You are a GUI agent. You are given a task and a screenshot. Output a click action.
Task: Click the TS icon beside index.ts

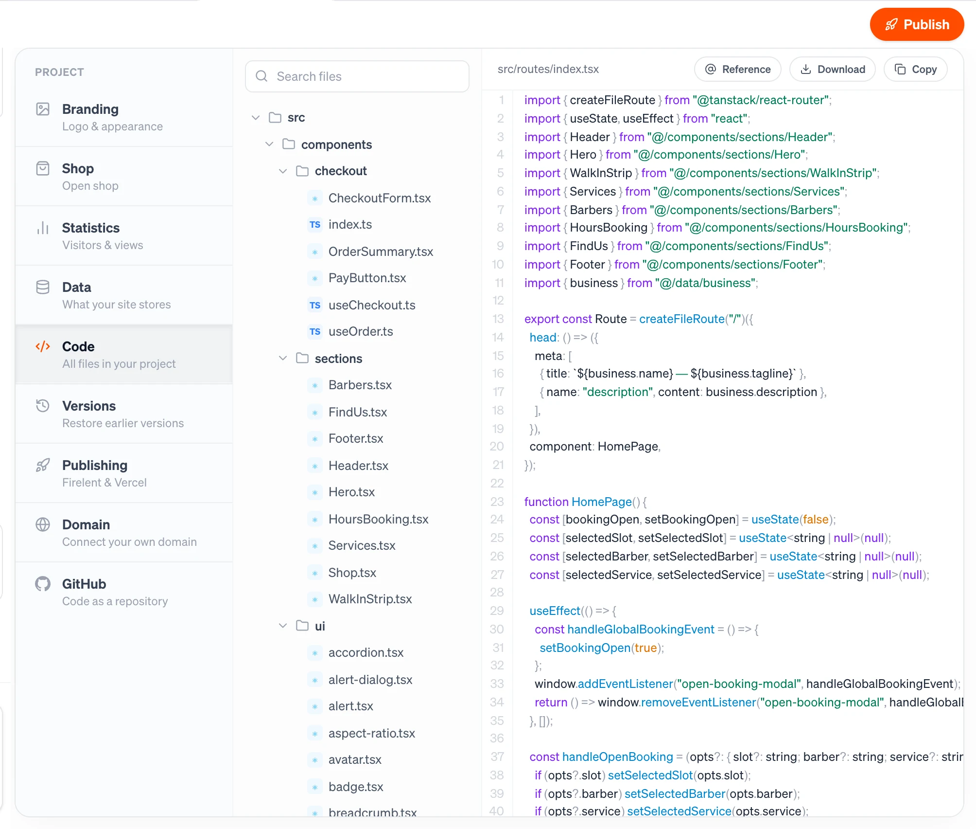[315, 224]
